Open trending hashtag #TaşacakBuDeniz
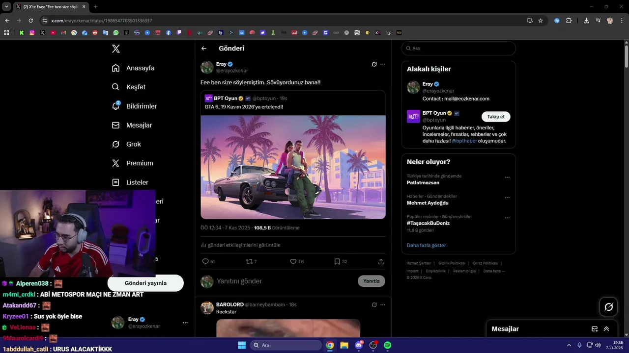The width and height of the screenshot is (629, 353). pos(428,223)
